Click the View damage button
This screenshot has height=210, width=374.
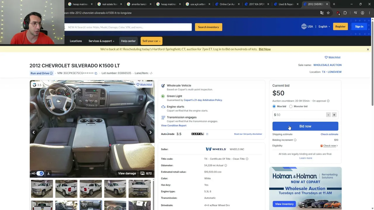point(127,174)
